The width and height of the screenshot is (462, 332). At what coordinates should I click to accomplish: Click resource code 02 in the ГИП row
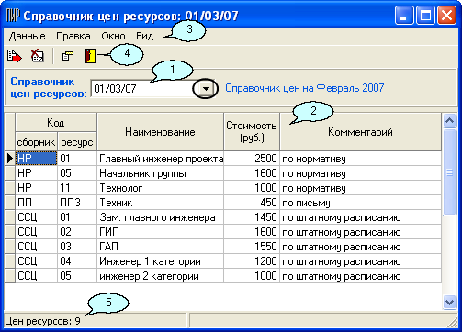point(77,232)
